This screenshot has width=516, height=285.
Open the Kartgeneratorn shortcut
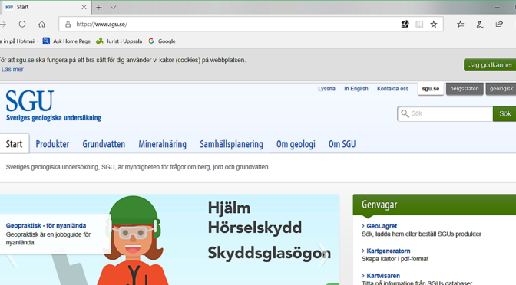coord(389,251)
